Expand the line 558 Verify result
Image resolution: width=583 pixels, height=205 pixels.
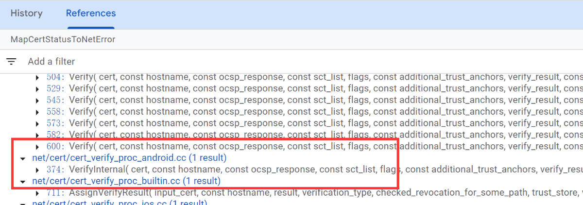[x=37, y=111]
